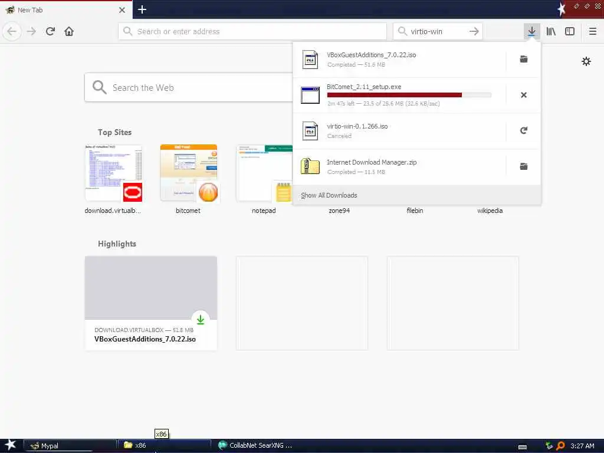Viewport: 604px width, 453px height.
Task: Open notepad top site tile
Action: pos(264,179)
